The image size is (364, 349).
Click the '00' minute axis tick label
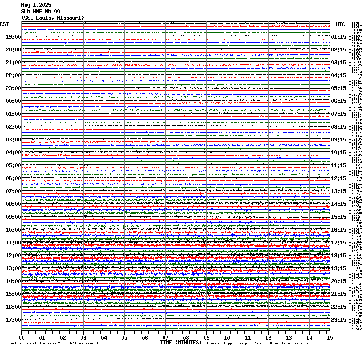tap(21, 338)
